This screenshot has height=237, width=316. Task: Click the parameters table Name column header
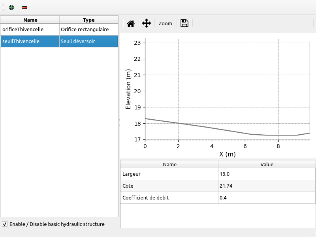(x=169, y=164)
